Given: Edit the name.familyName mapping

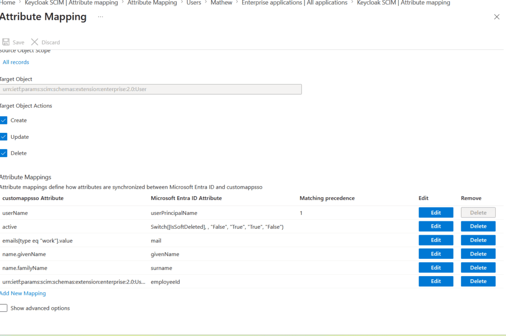Looking at the screenshot, I should click(x=436, y=268).
